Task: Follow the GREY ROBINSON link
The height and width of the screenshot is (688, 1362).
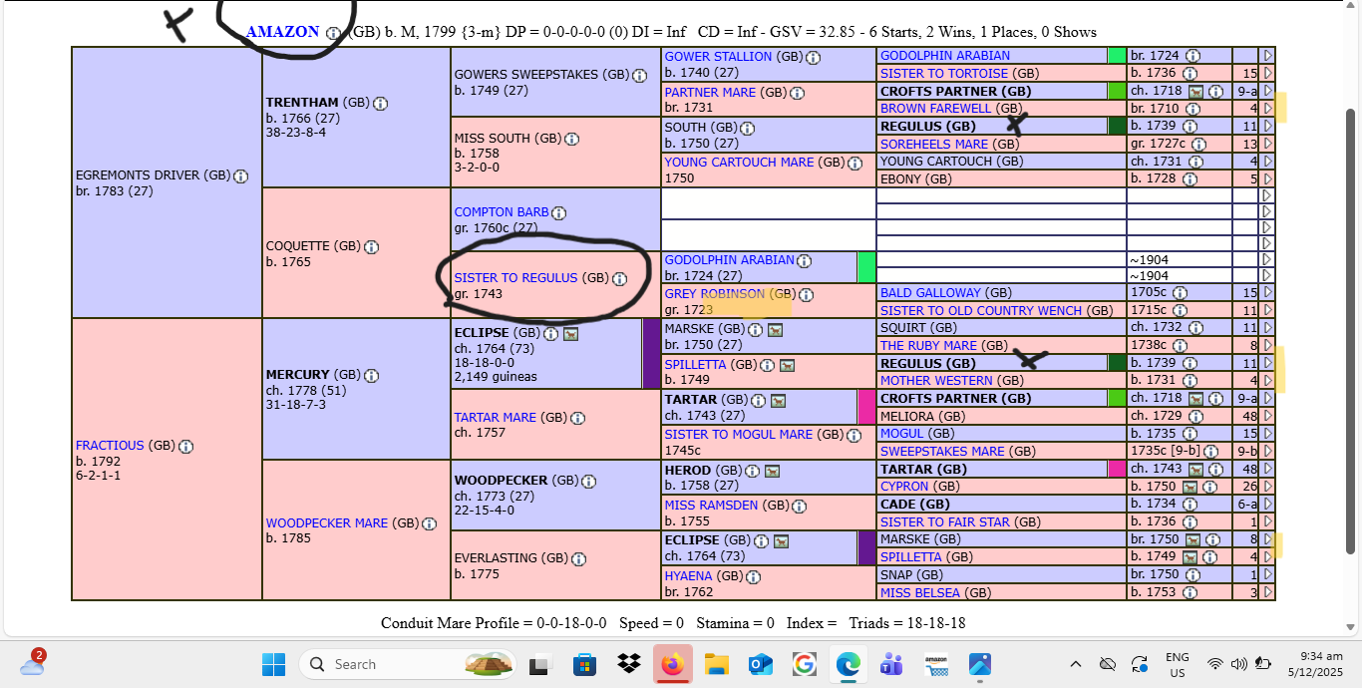Action: (714, 294)
